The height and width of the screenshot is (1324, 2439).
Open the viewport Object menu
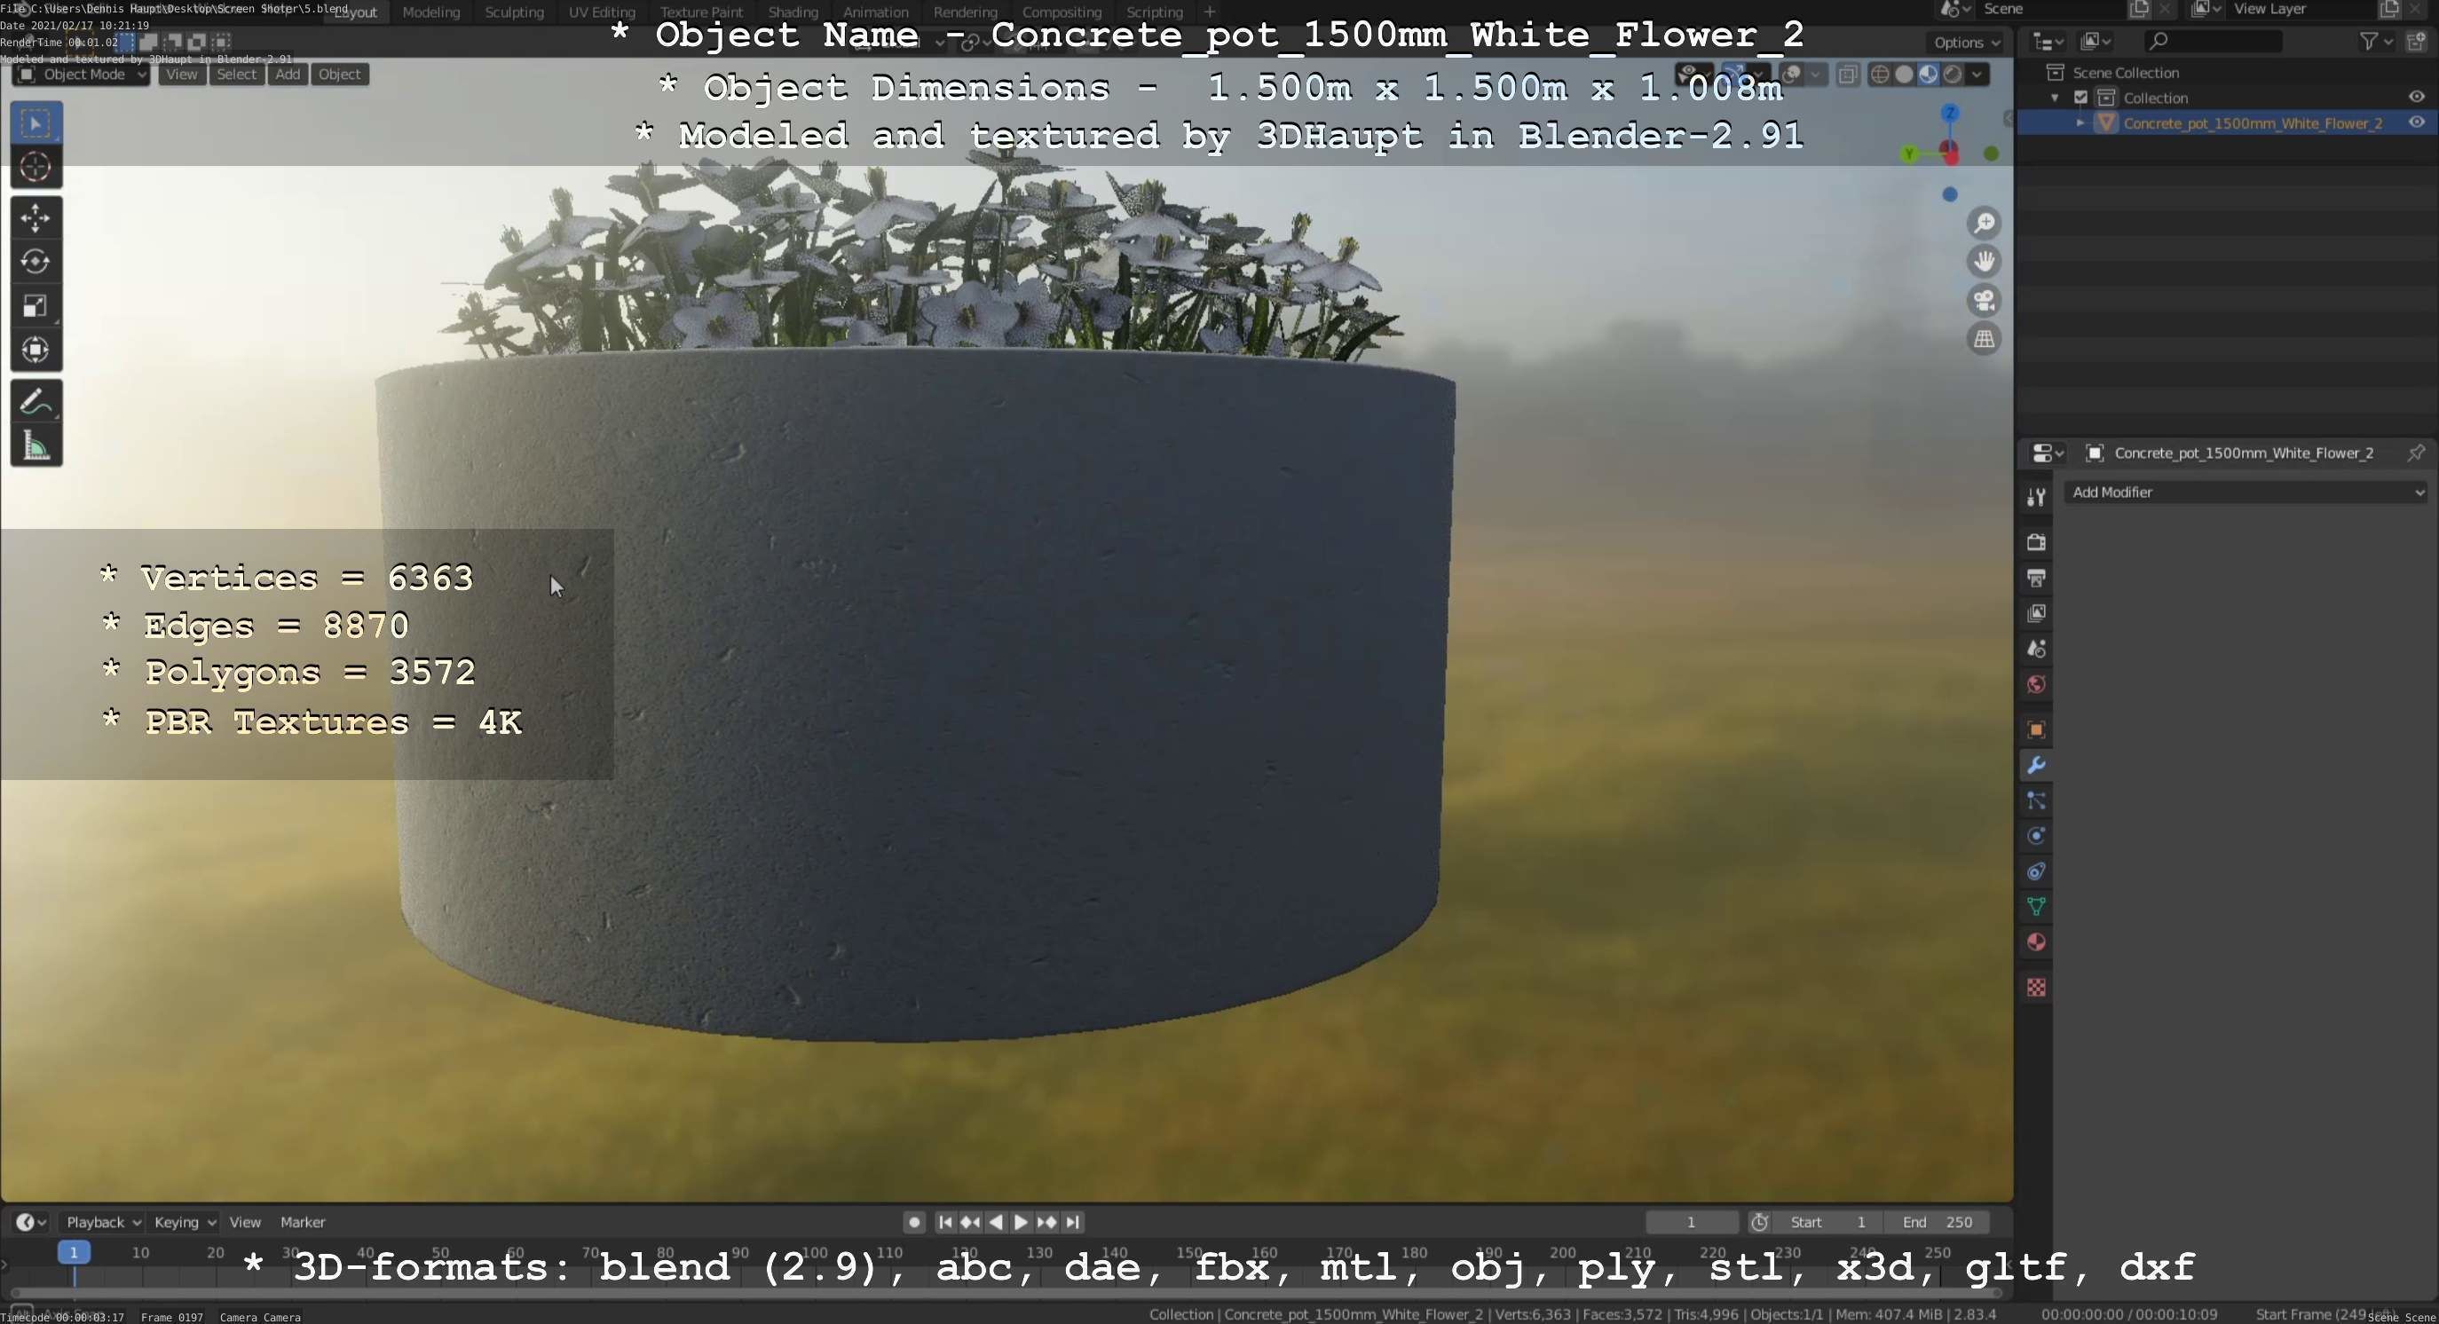click(340, 75)
